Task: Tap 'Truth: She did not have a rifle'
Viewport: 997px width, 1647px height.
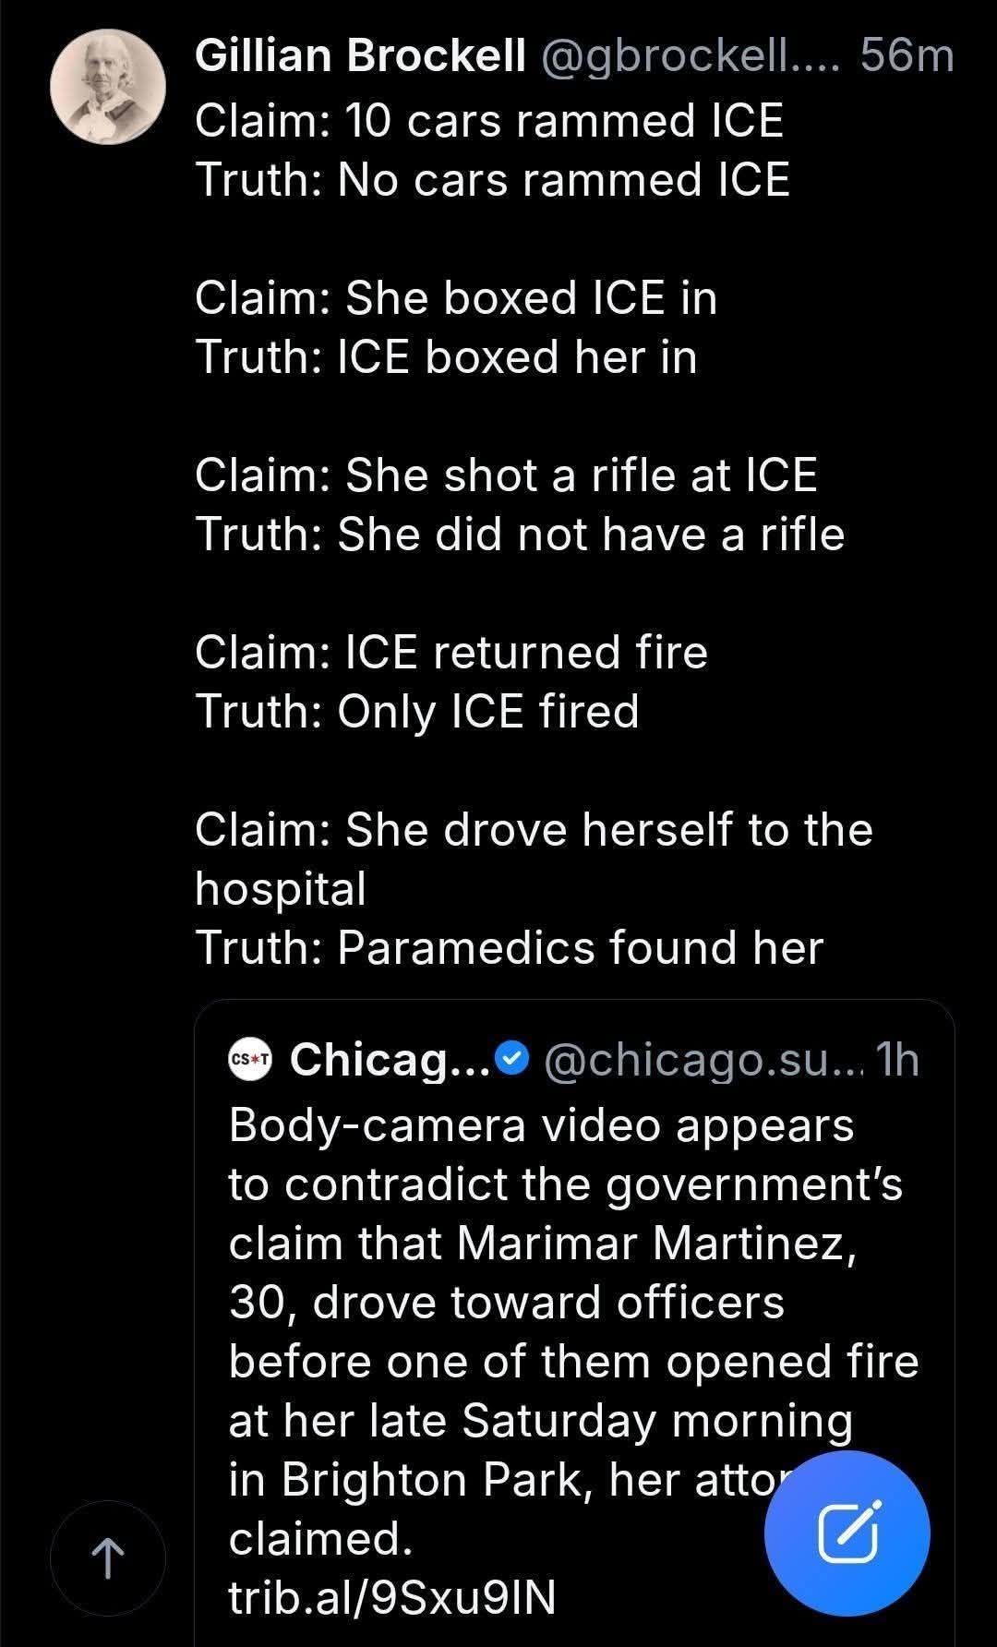Action: [520, 535]
